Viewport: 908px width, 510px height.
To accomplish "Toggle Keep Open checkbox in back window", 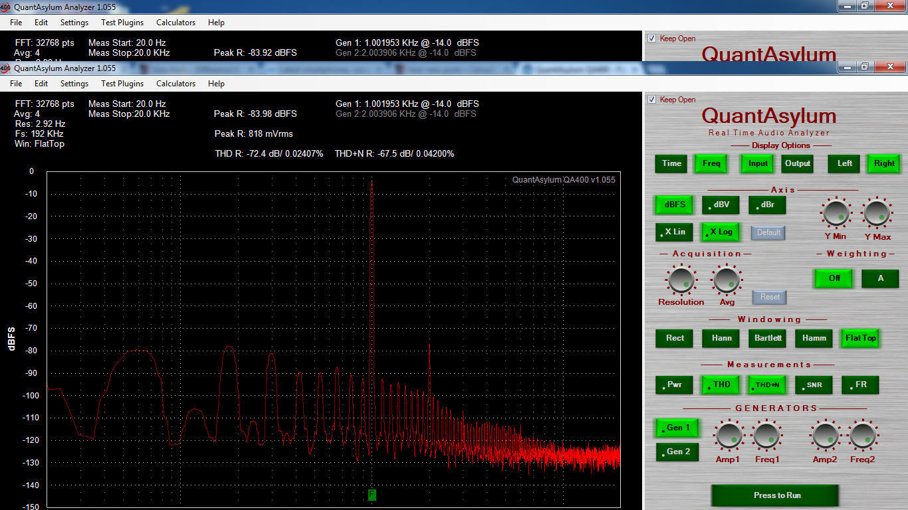I will coord(652,39).
